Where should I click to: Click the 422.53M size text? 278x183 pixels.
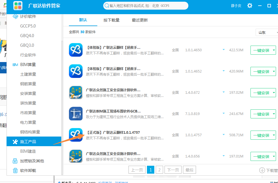pos(236,50)
